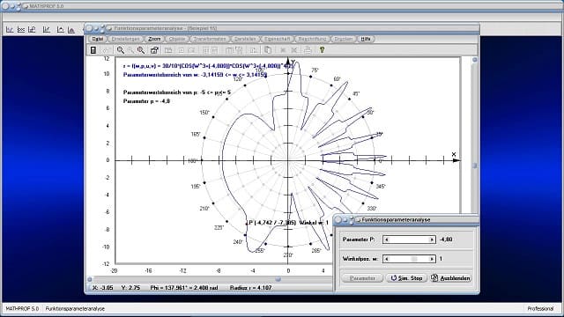Click the 'Parameterwertebereich von p' text line
This screenshot has height=317, width=564.
click(x=177, y=92)
